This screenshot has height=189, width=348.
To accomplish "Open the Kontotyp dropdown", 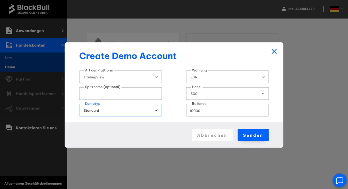I will pyautogui.click(x=120, y=110).
